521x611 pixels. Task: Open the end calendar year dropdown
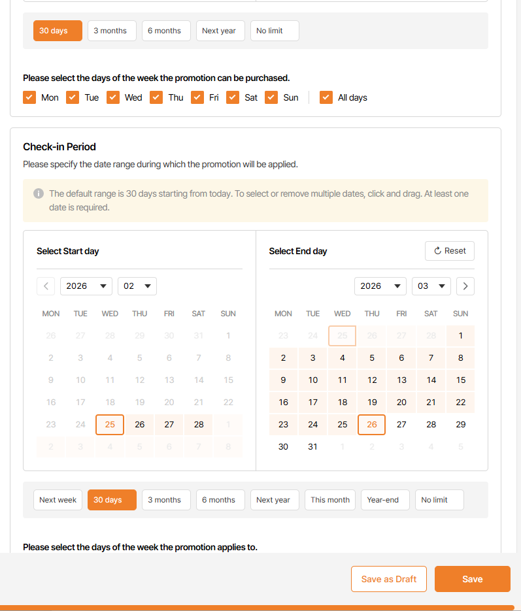[380, 286]
